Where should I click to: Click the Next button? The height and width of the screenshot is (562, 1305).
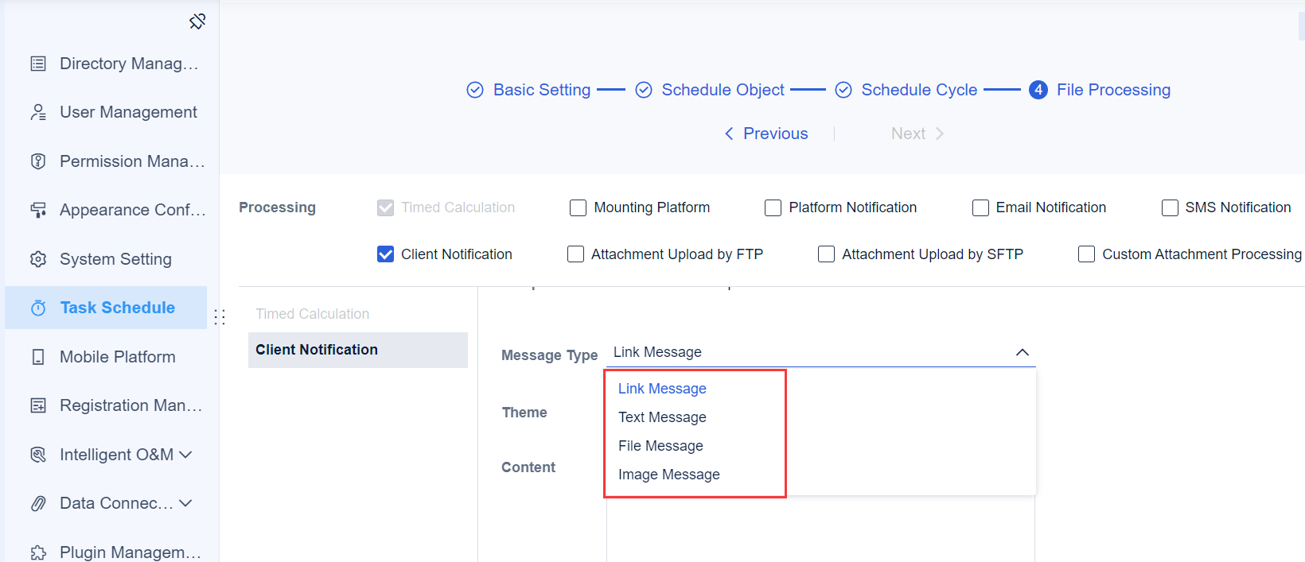[917, 134]
